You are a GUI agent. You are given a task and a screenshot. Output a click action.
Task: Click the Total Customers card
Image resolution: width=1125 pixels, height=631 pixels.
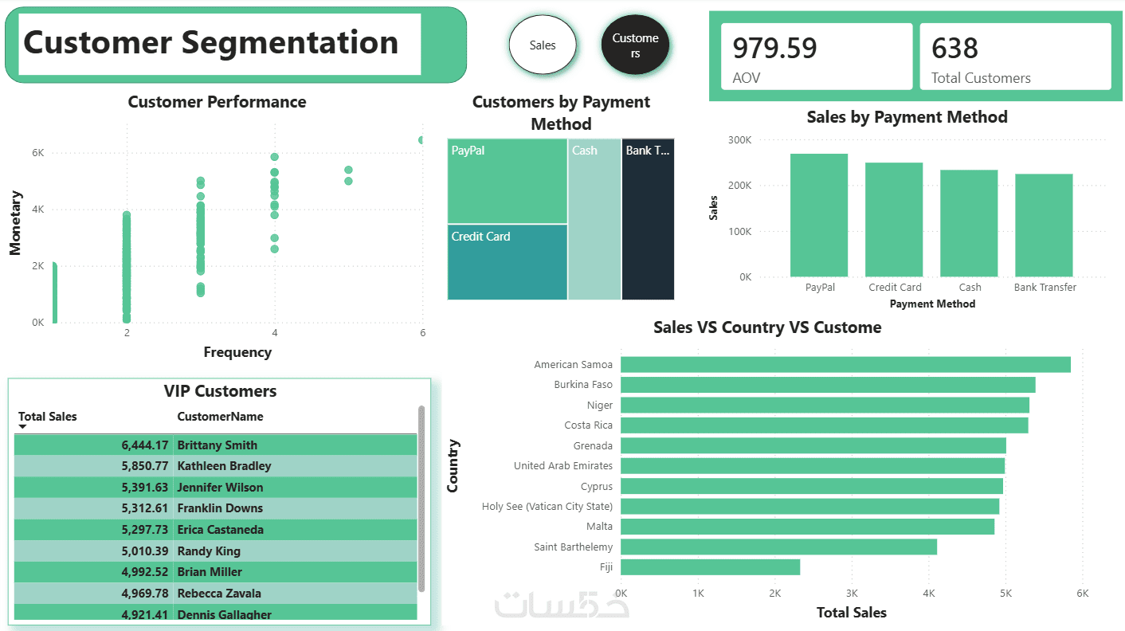coord(1015,57)
